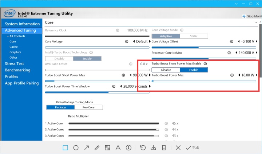Enable Intel Turbo Boost Technology

click(87, 59)
